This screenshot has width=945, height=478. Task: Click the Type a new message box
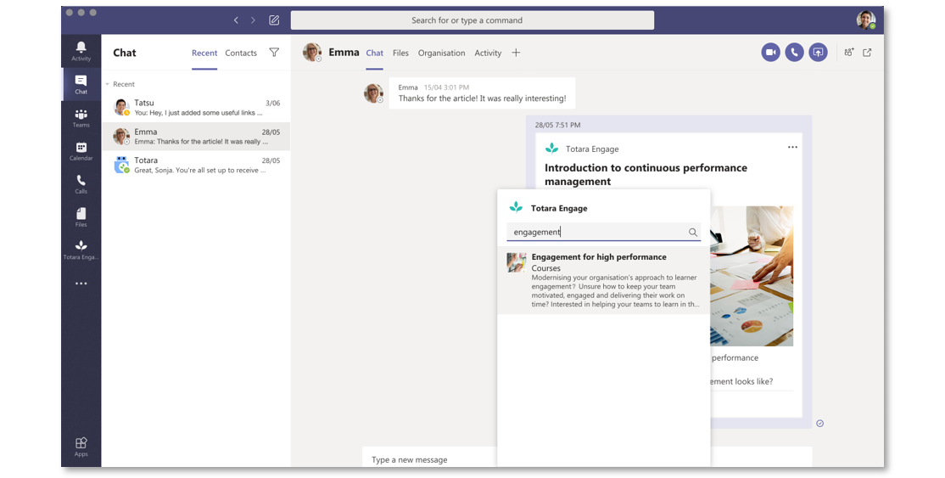[x=430, y=459]
